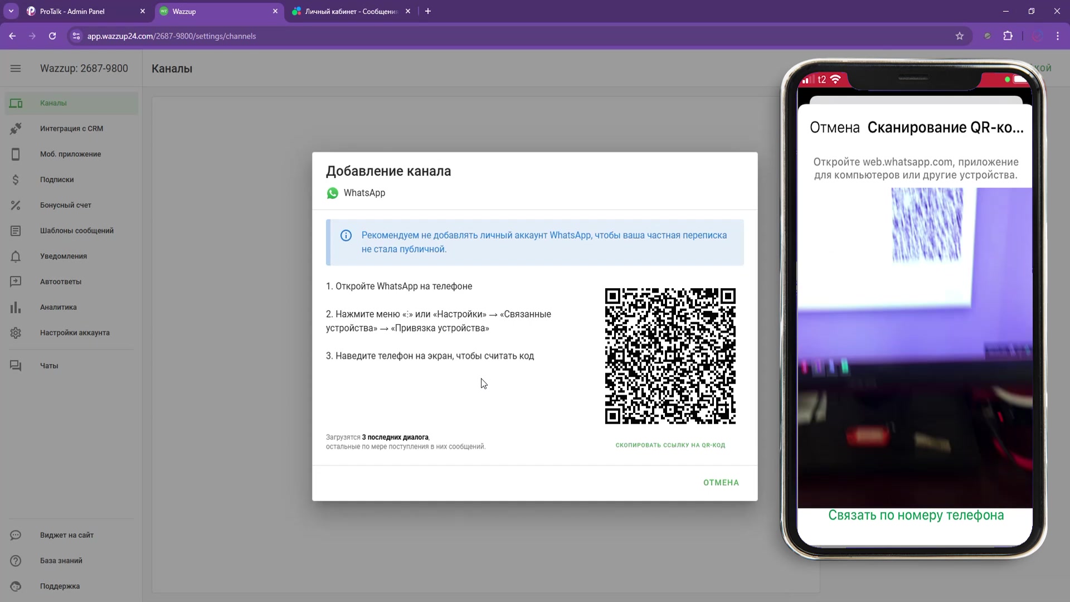Viewport: 1070px width, 602px height.
Task: Open the browser extensions puzzle icon
Action: pyautogui.click(x=1008, y=36)
